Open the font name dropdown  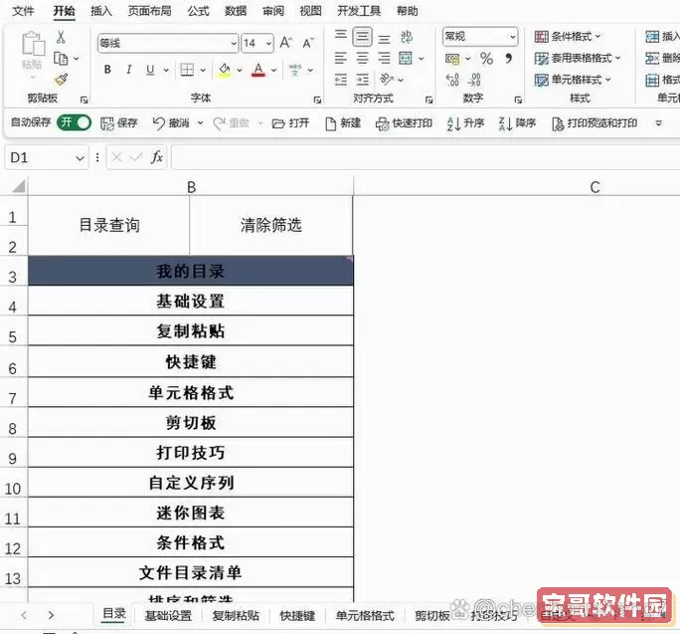click(x=234, y=44)
